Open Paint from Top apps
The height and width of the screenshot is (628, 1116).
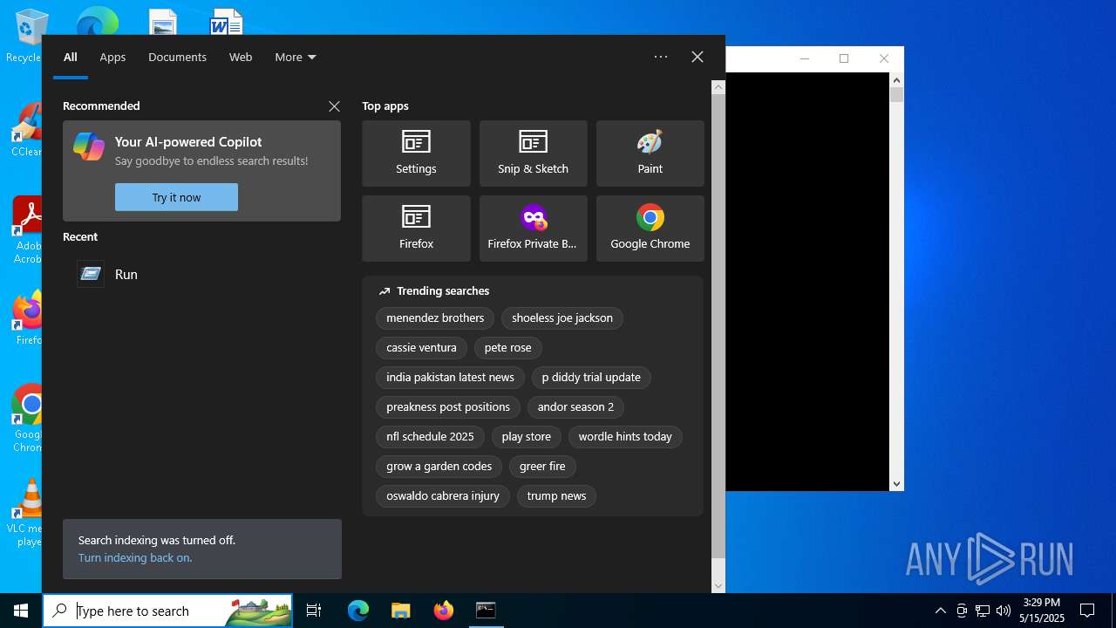click(x=650, y=154)
